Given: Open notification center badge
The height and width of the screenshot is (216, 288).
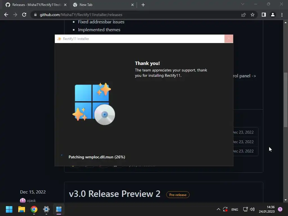Looking at the screenshot, I should click(280, 209).
